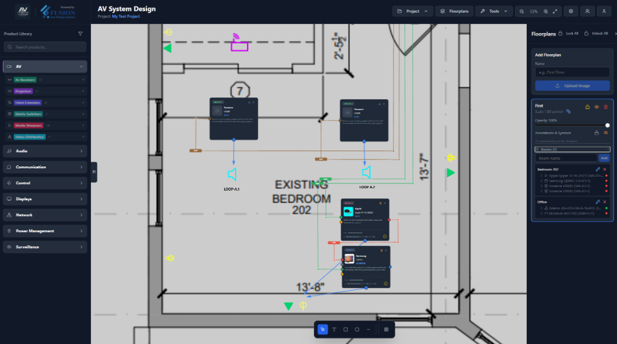This screenshot has height=344, width=617.
Task: Remove the Bedroom 202 room
Action: [605, 169]
